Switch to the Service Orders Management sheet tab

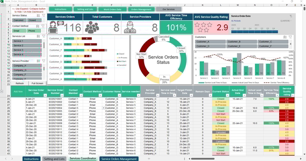point(119,159)
